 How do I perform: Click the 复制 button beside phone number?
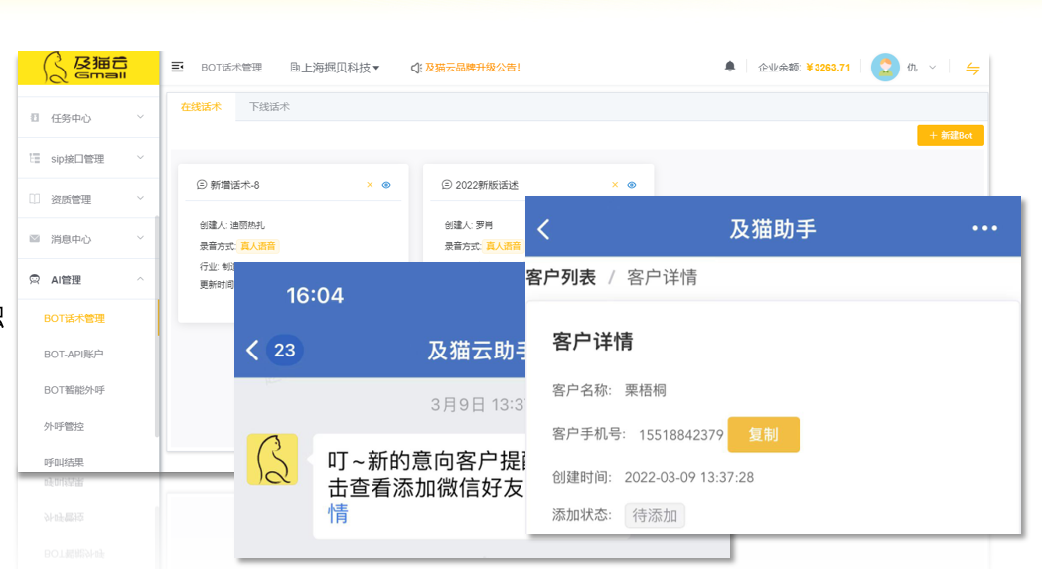coord(763,435)
